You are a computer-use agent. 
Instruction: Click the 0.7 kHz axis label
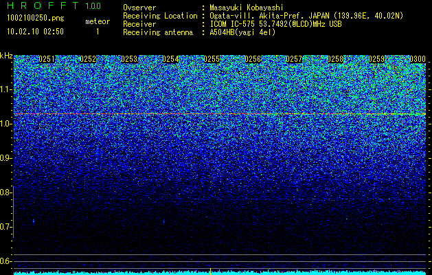5,227
